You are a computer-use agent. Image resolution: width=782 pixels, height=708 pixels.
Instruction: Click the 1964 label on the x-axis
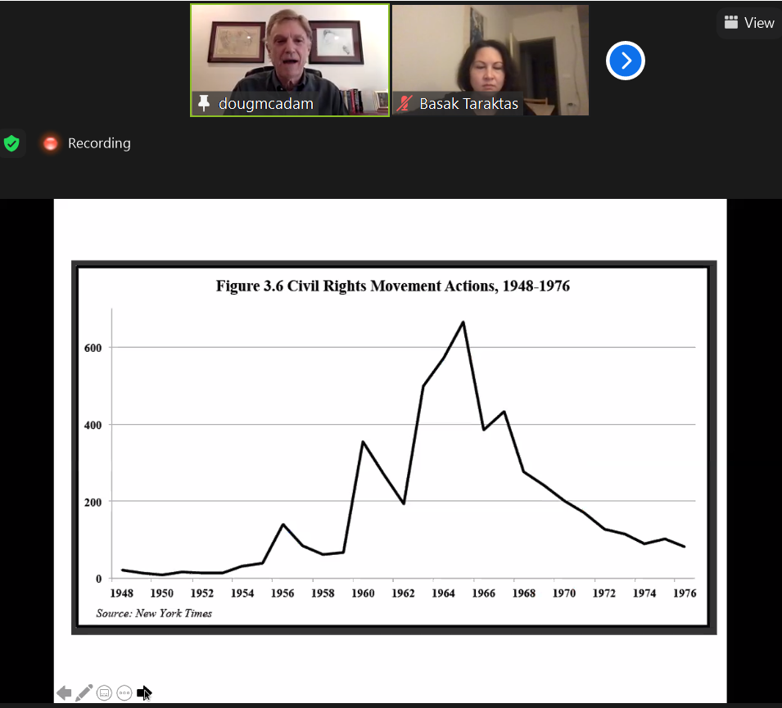point(443,593)
